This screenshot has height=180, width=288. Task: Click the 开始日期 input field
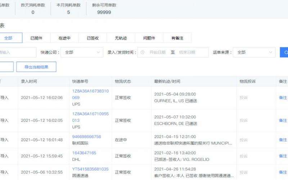[x=157, y=52]
